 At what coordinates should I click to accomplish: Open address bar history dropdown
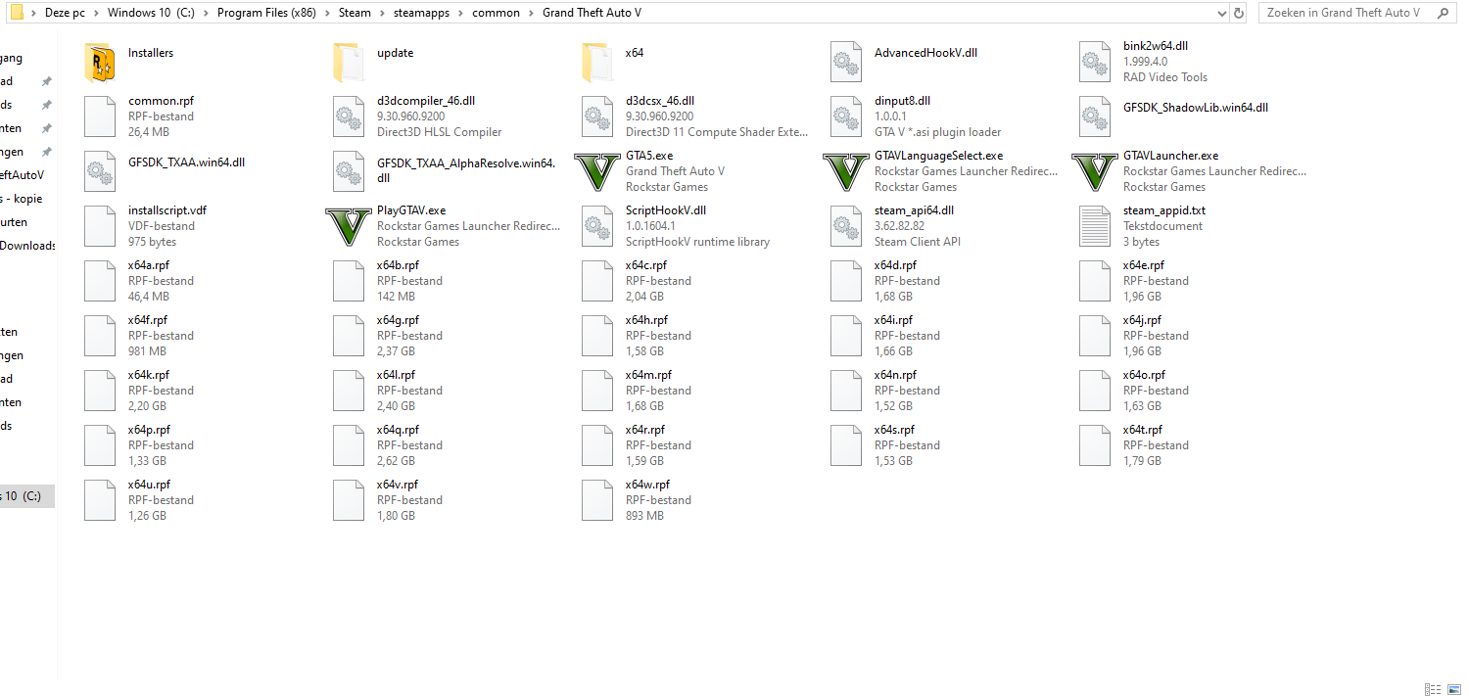[x=1220, y=13]
